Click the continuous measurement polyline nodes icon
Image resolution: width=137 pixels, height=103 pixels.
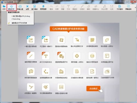point(46,71)
